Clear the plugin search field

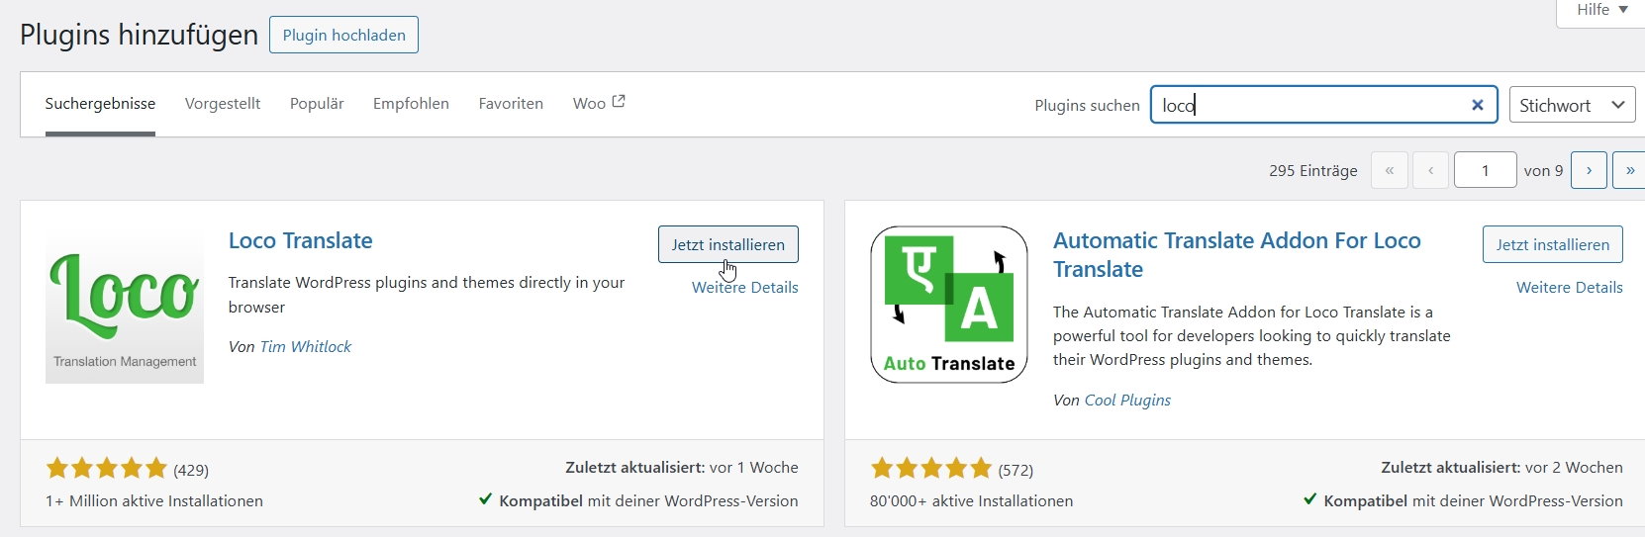(1477, 105)
